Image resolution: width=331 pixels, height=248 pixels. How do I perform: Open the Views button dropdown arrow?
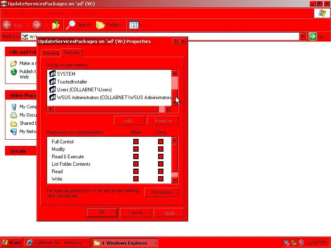tap(141, 25)
